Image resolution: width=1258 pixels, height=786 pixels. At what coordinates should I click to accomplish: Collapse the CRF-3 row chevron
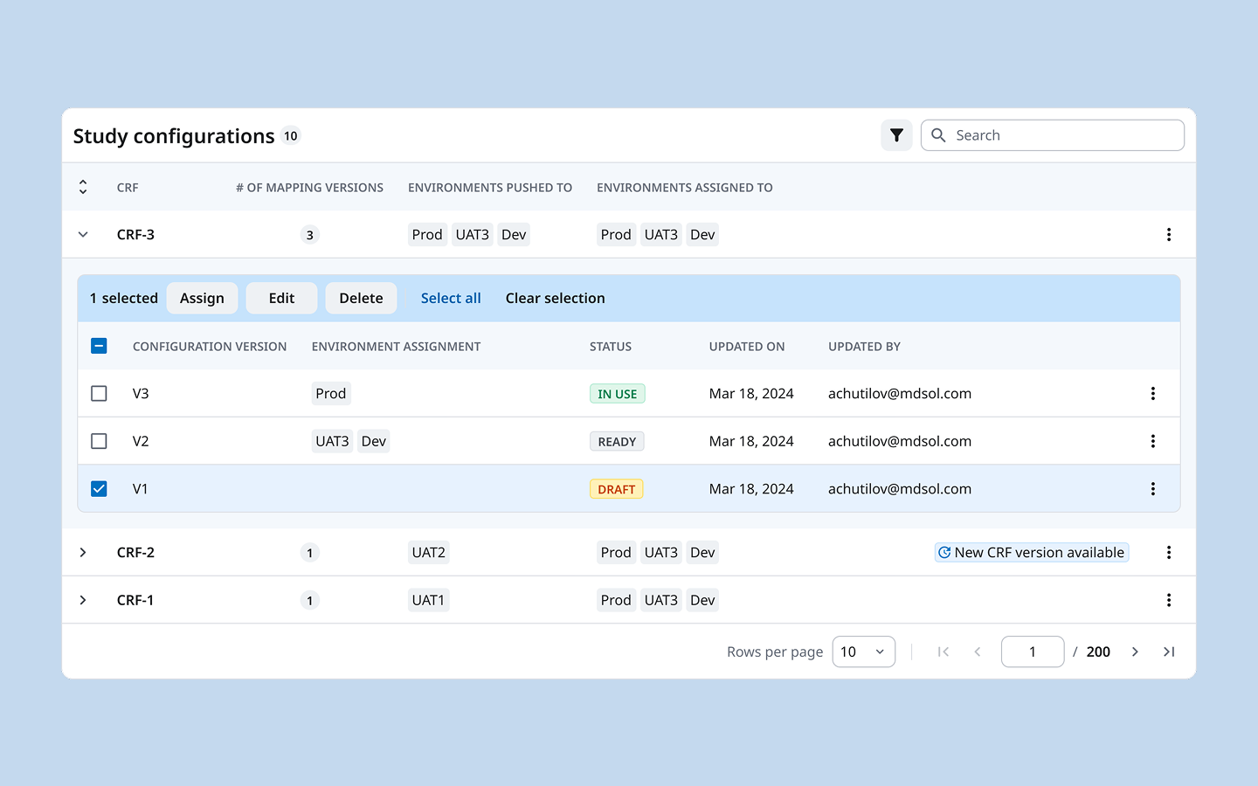[x=83, y=234]
